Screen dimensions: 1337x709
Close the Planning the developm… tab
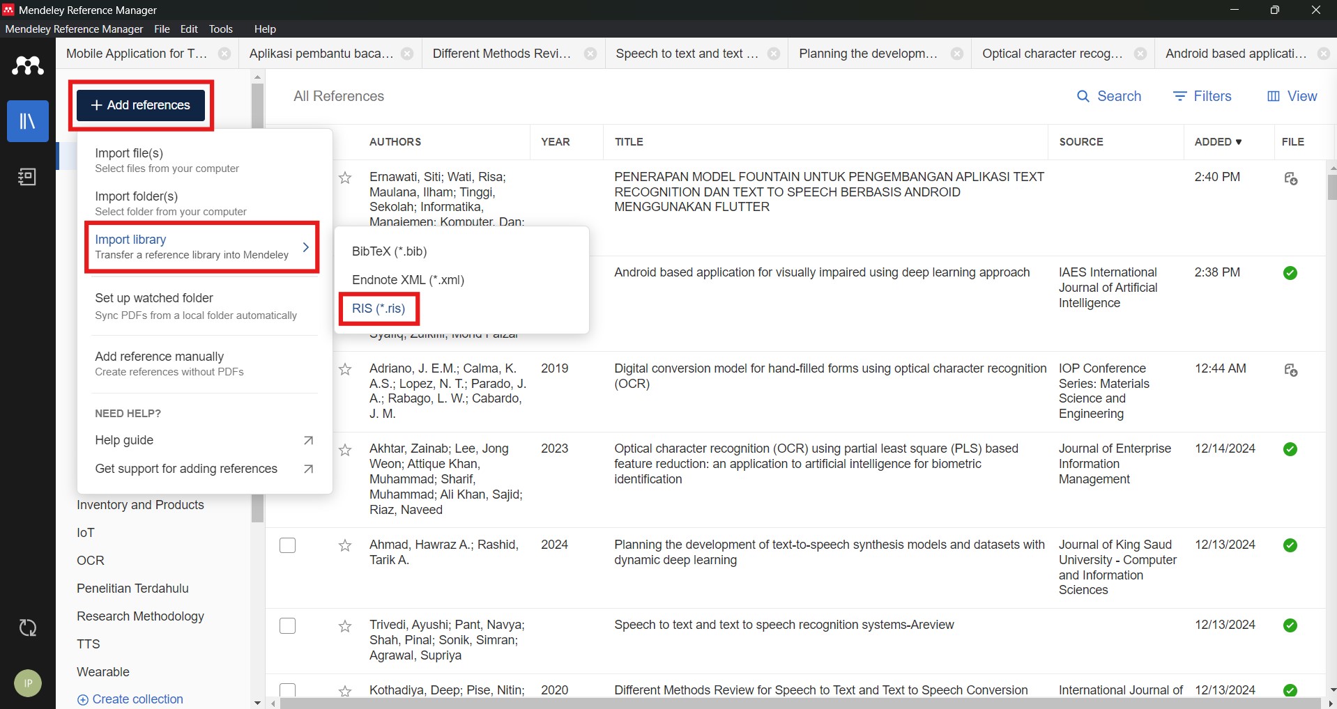tap(958, 54)
